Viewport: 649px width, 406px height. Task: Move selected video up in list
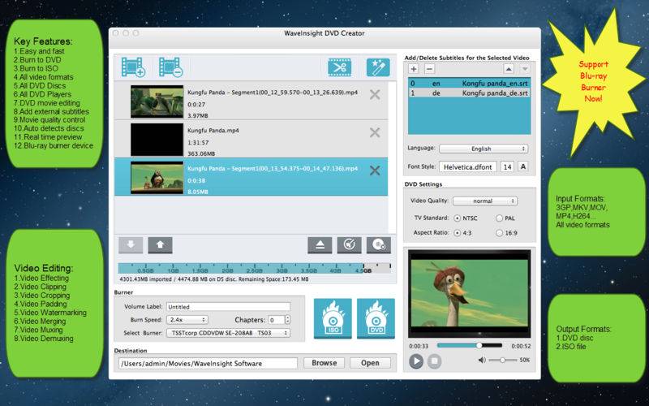(x=160, y=245)
